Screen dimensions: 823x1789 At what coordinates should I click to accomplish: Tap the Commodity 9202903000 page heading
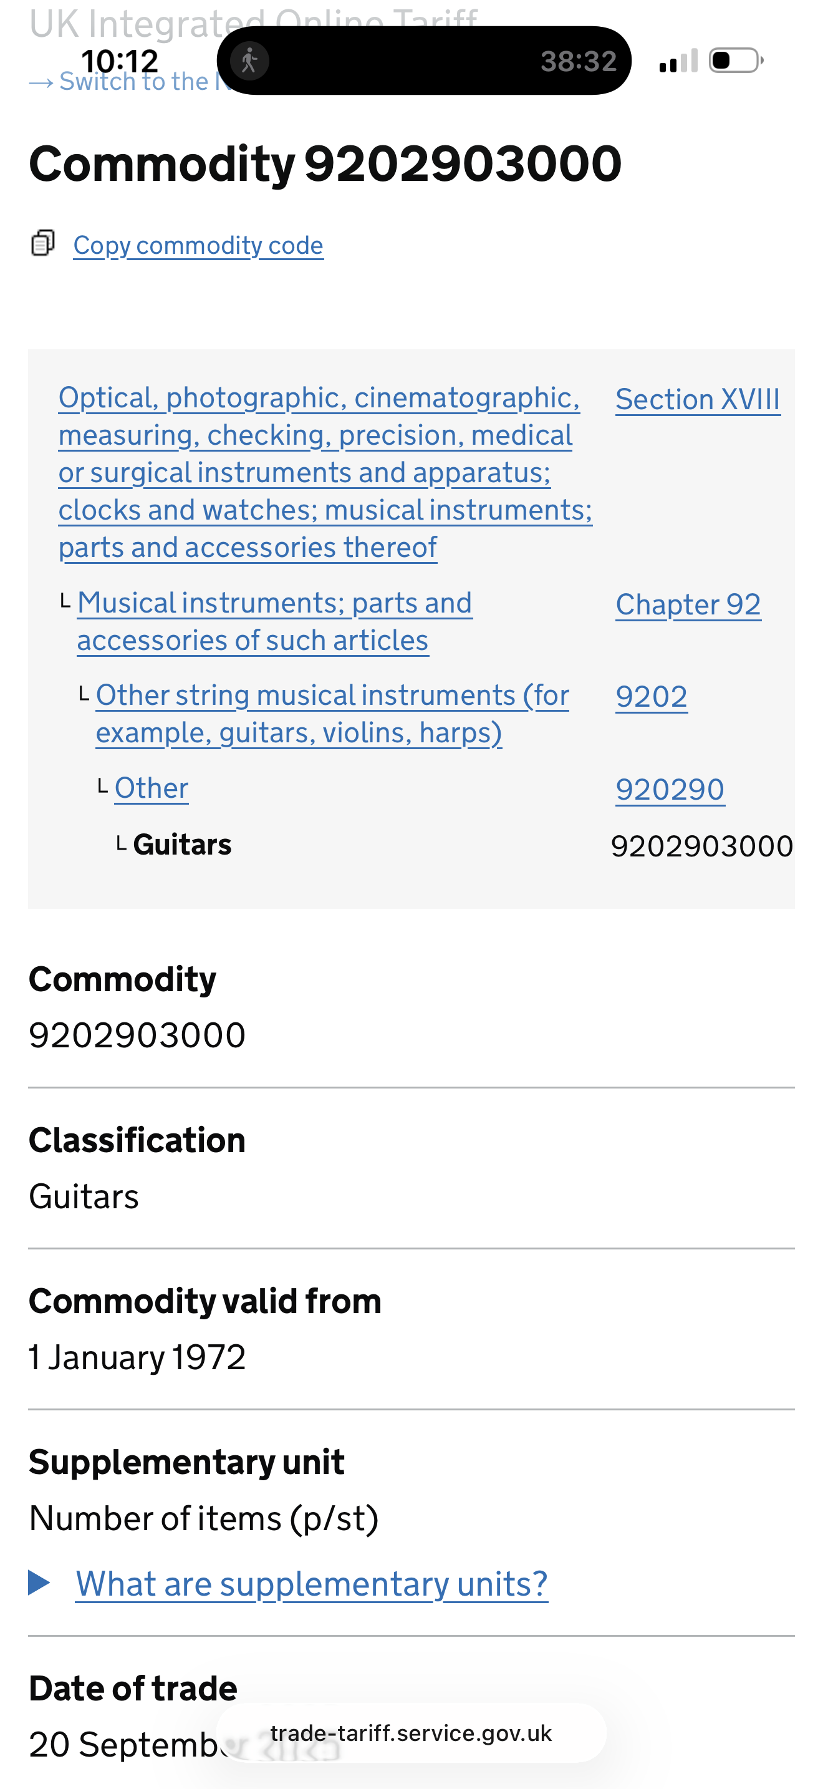[x=325, y=164]
